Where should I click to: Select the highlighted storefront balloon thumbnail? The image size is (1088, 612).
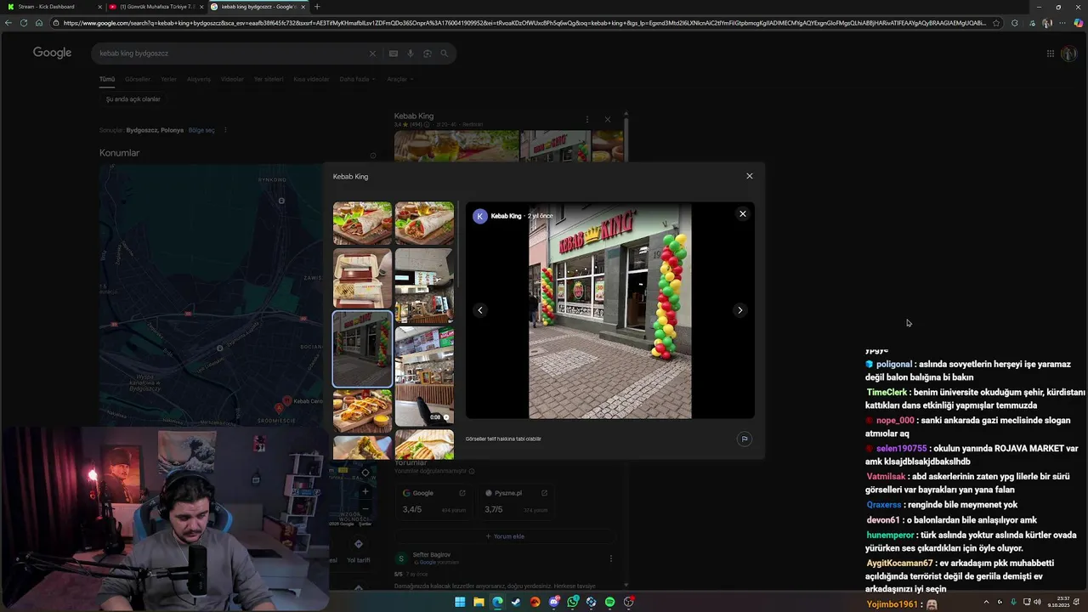(x=362, y=348)
